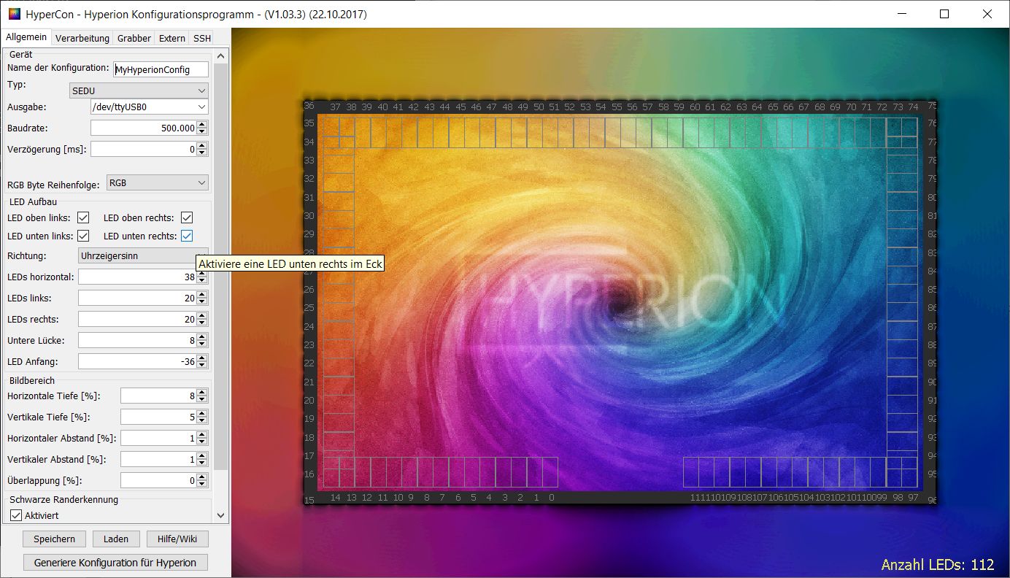Viewport: 1010px width, 578px height.
Task: Toggle LED unten links checkbox
Action: (x=83, y=236)
